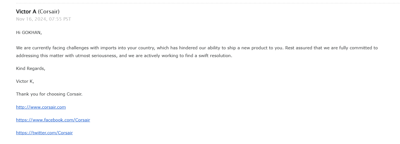Open the twitter.com/Corsair link
The image size is (400, 144).
tap(44, 133)
